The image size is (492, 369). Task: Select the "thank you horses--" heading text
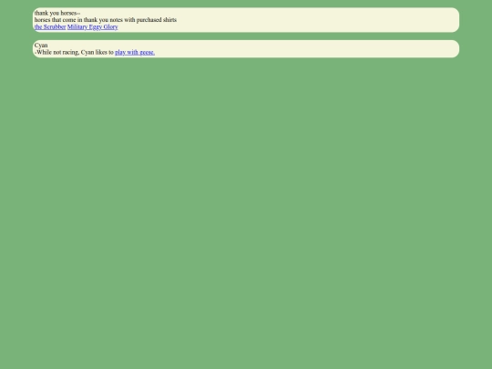click(x=57, y=13)
